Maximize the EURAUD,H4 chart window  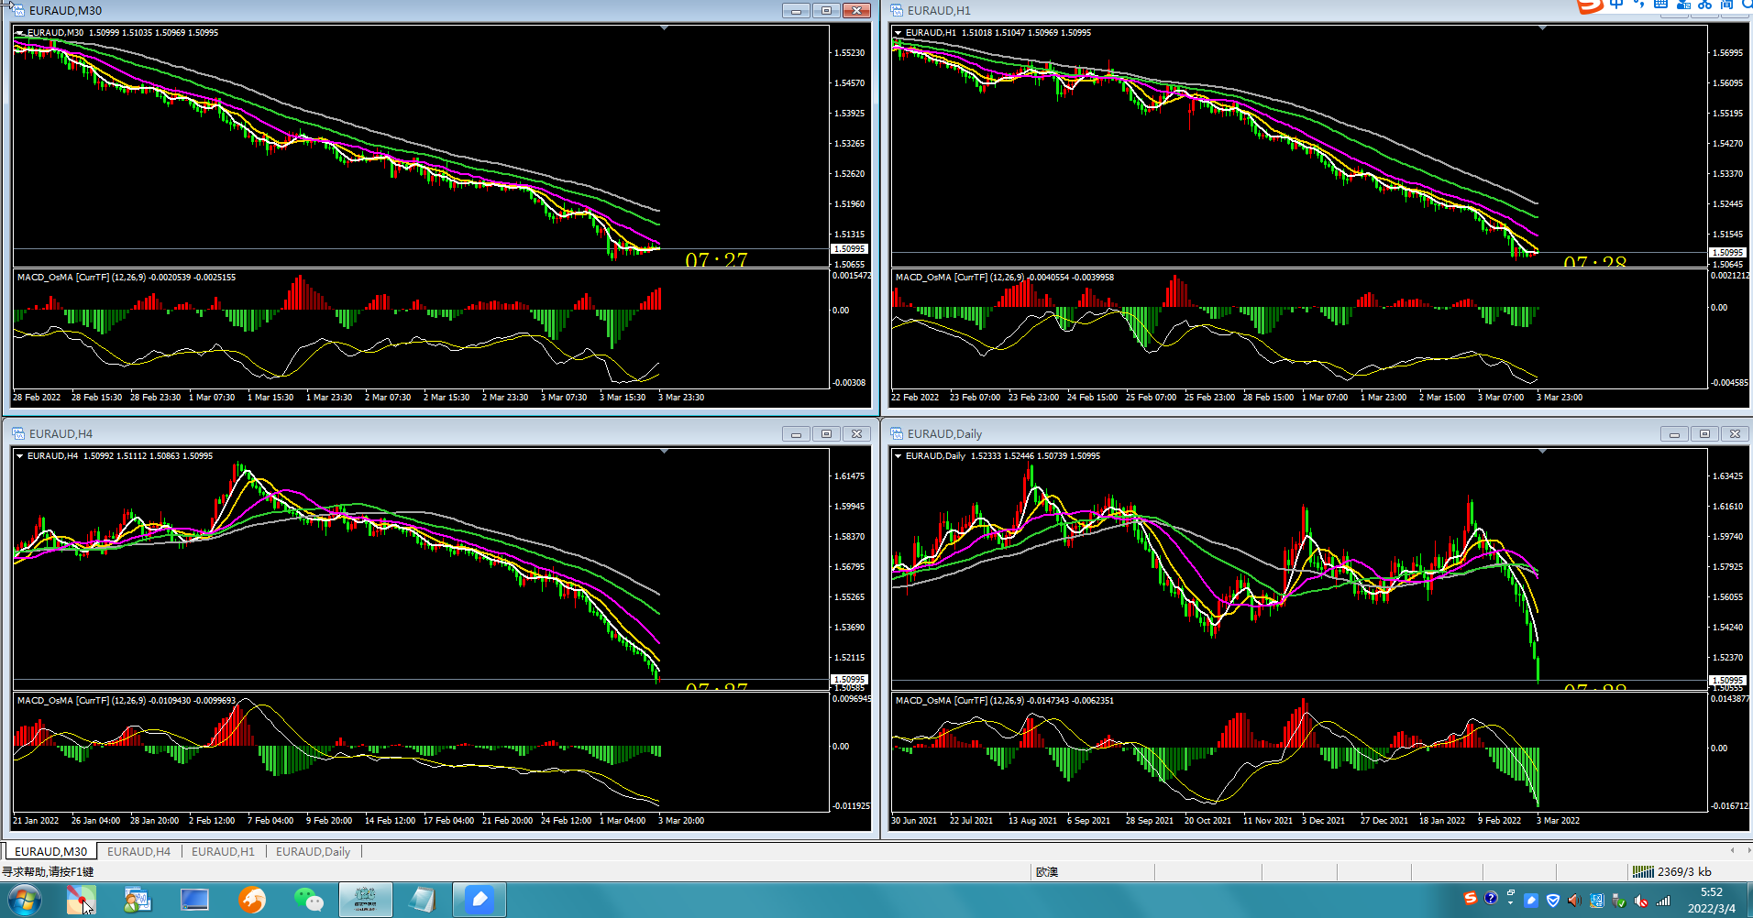pos(826,433)
